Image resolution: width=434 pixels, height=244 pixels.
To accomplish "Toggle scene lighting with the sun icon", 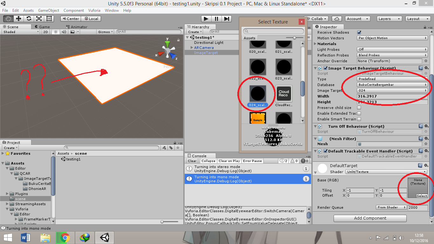I will 56,32.
